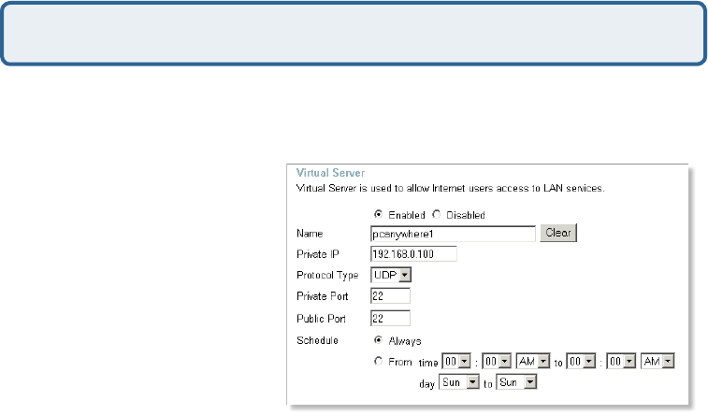Click the Virtual Server description sentence
This screenshot has height=415, width=708.
[450, 188]
